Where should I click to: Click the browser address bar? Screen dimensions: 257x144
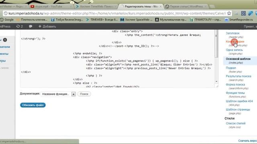click(x=117, y=13)
